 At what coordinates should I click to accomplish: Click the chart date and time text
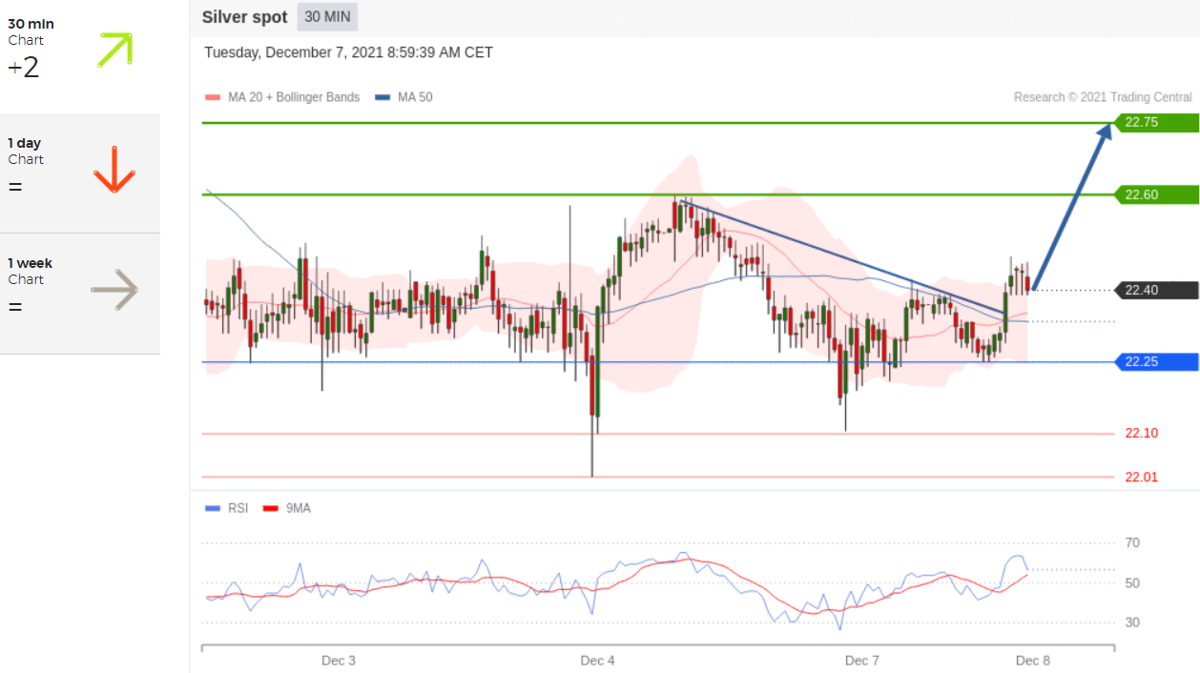tap(348, 52)
